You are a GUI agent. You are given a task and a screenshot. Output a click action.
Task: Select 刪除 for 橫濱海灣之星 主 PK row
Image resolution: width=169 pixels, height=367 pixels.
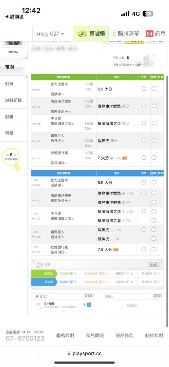tap(154, 221)
